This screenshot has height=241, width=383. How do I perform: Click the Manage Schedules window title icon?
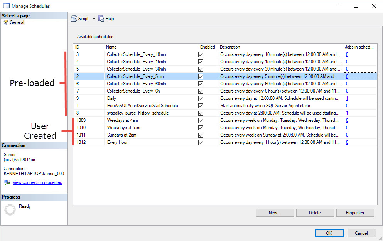click(x=7, y=6)
